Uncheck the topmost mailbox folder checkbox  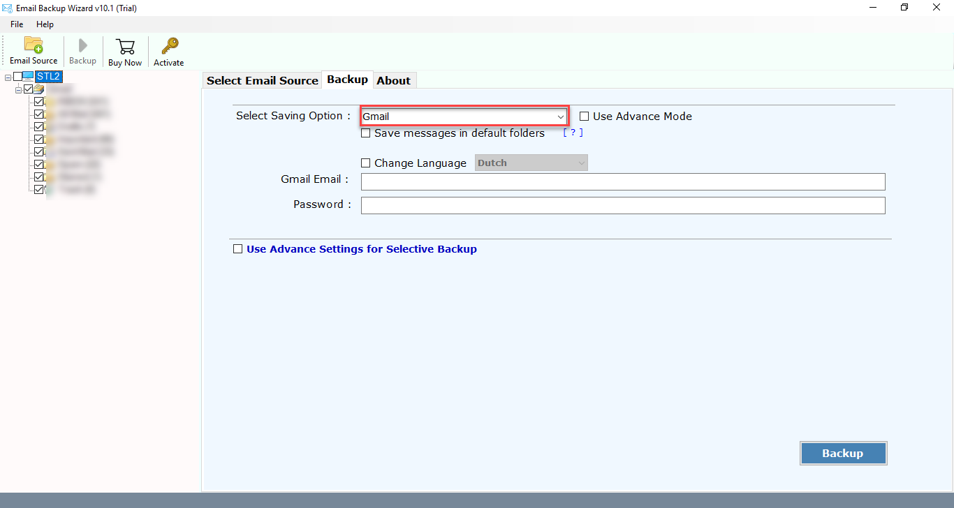pyautogui.click(x=39, y=101)
